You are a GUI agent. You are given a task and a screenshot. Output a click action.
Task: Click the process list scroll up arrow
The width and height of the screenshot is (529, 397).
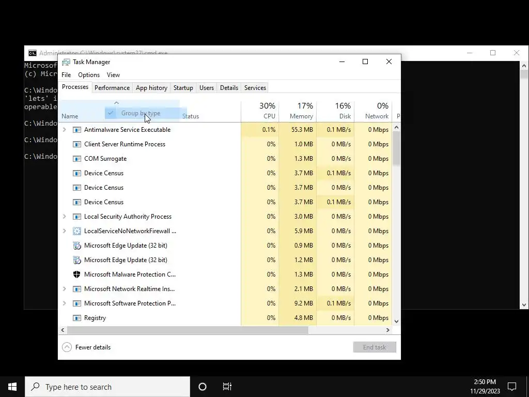pos(396,128)
